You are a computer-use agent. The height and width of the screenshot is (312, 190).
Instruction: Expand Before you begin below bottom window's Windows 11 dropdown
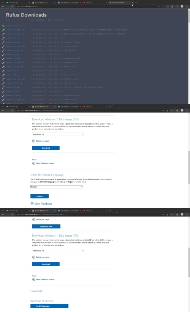(41, 257)
